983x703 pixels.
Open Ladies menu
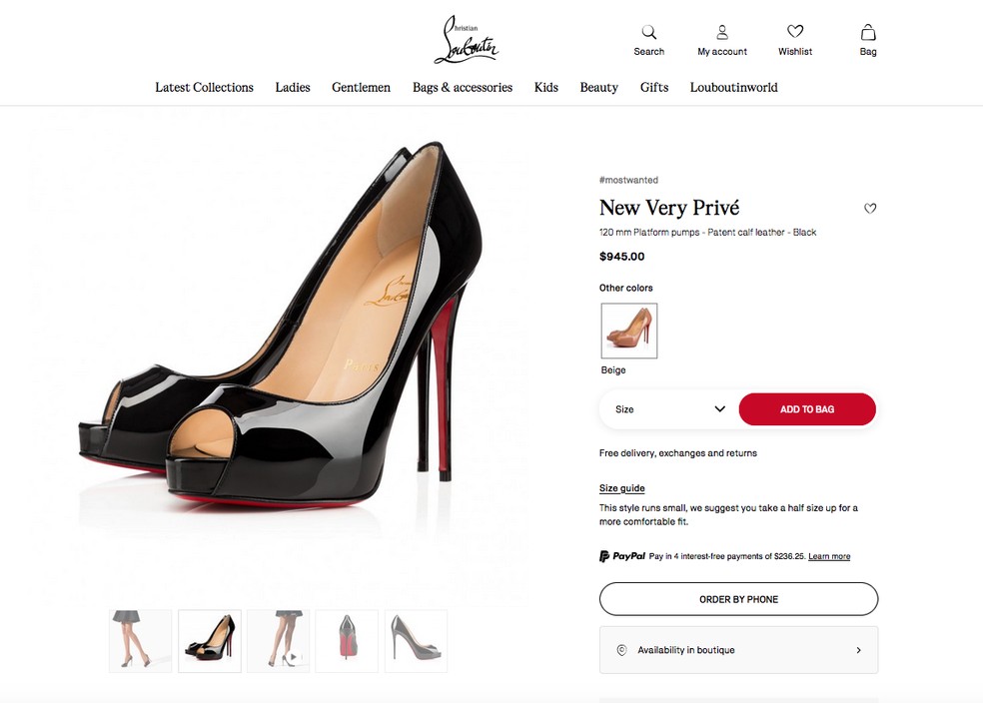293,87
